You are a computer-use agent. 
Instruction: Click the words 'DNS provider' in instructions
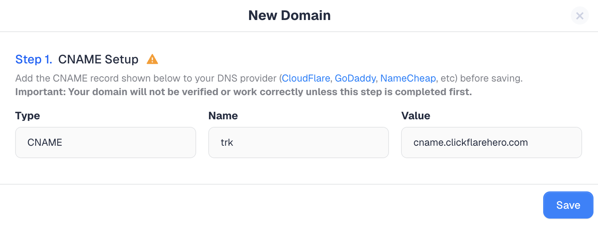247,78
